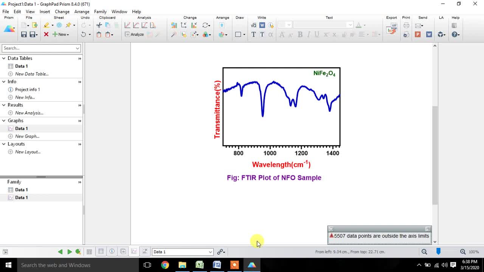Image resolution: width=484 pixels, height=272 pixels.
Task: Click the Cut scissors icon
Action: click(x=99, y=25)
